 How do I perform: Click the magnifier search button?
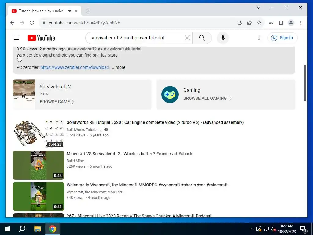202,38
